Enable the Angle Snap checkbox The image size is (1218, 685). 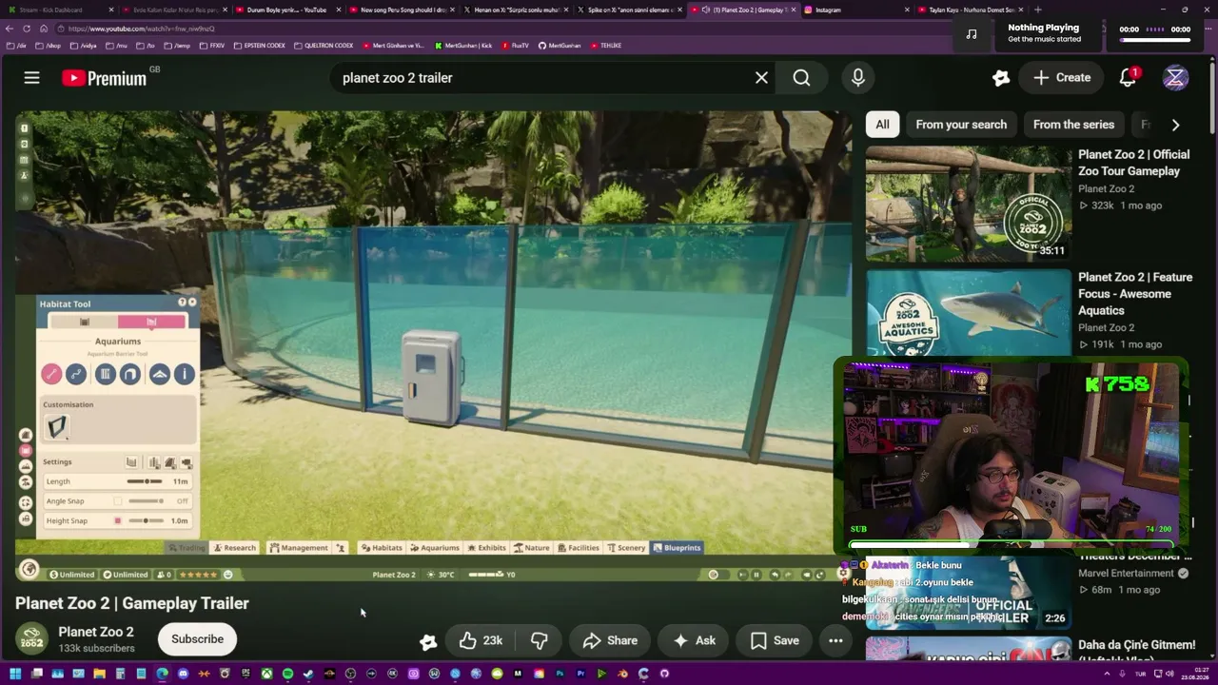[118, 501]
